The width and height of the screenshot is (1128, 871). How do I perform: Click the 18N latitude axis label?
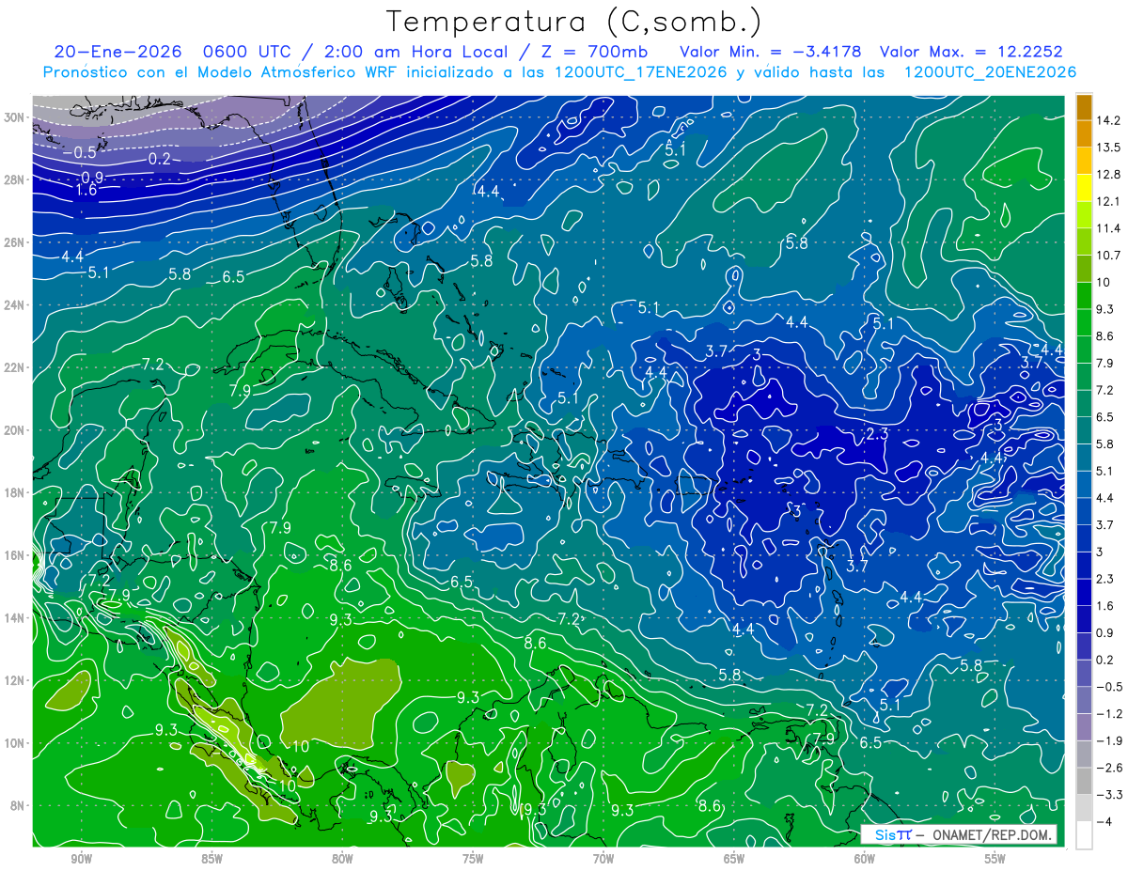[16, 492]
